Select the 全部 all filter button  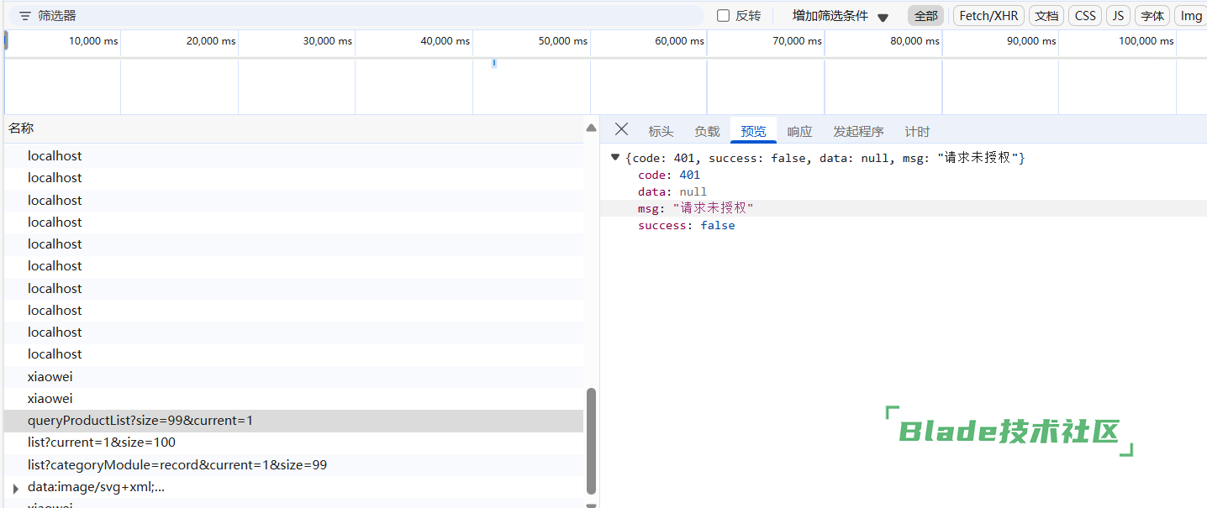tap(925, 16)
